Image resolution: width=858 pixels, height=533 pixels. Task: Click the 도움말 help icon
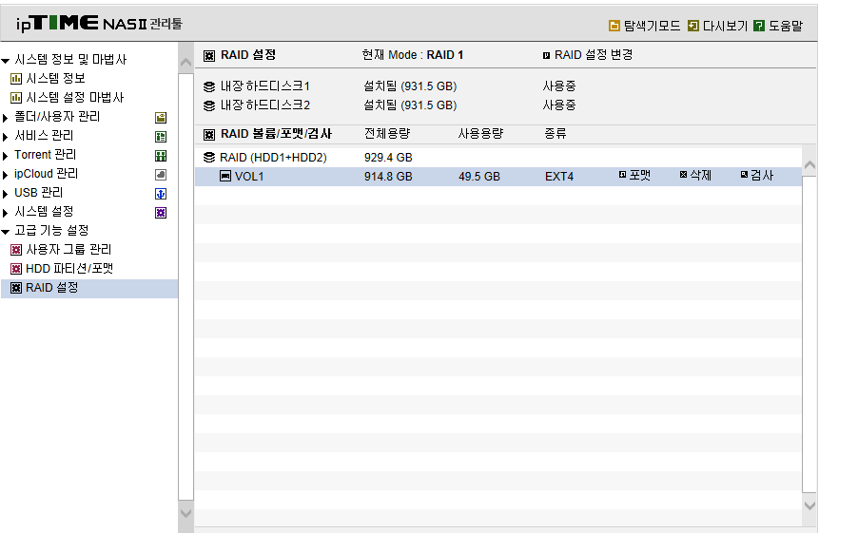pyautogui.click(x=759, y=26)
